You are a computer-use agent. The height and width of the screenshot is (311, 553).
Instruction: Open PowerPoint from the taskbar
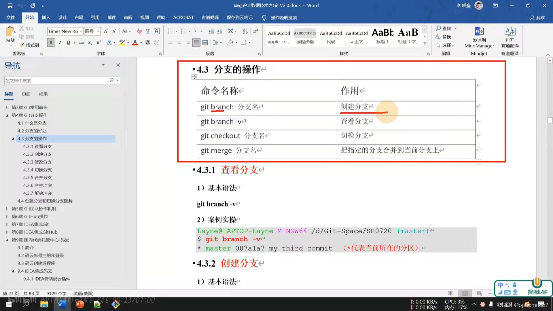(79, 304)
